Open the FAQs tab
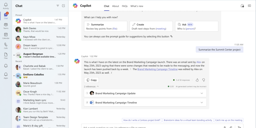256x128 pixels. [124, 6]
